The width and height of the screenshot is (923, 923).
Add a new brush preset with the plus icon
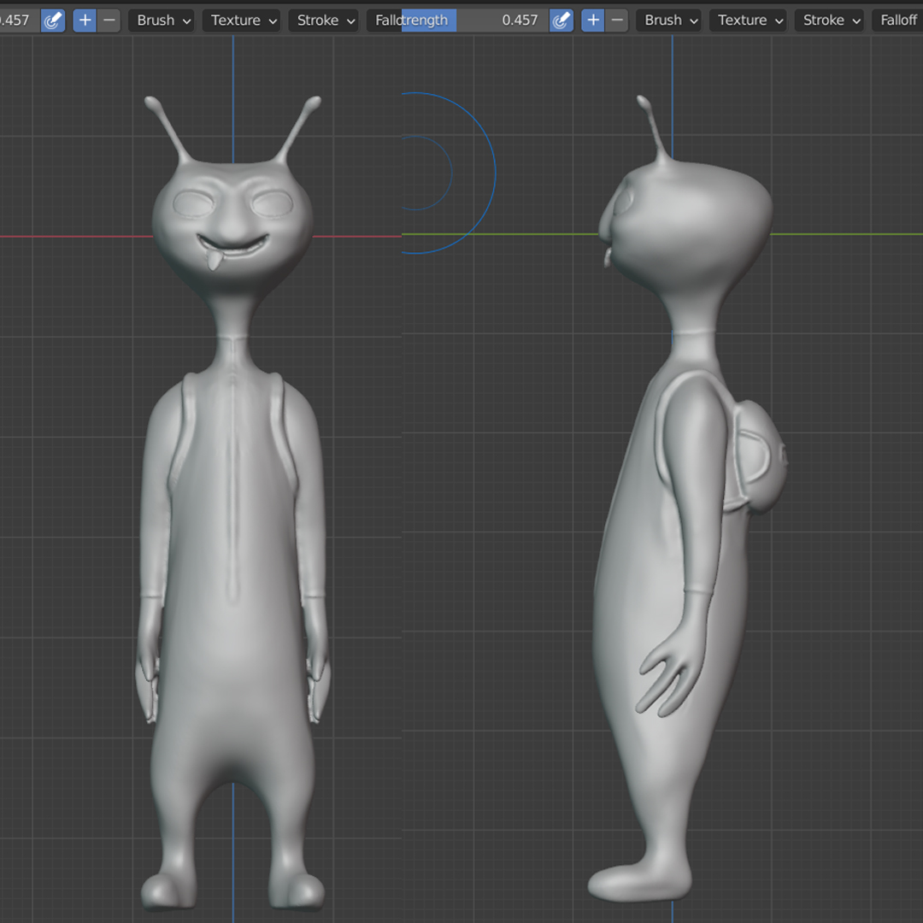(x=84, y=20)
